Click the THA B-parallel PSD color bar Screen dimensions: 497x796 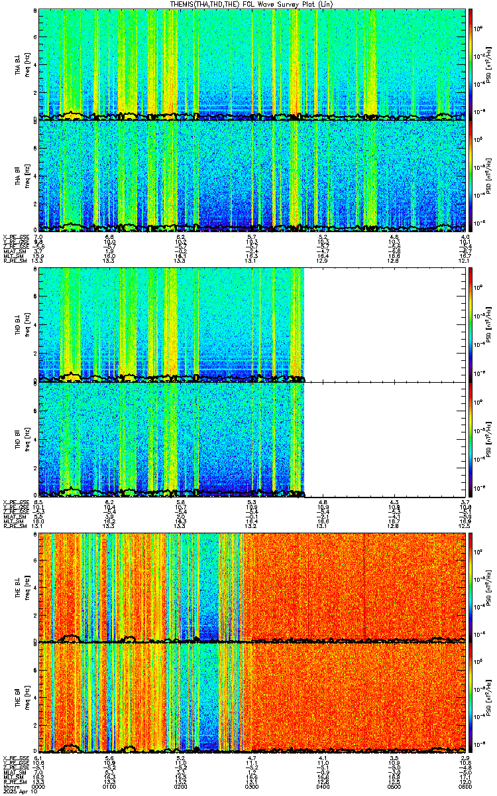coord(471,175)
